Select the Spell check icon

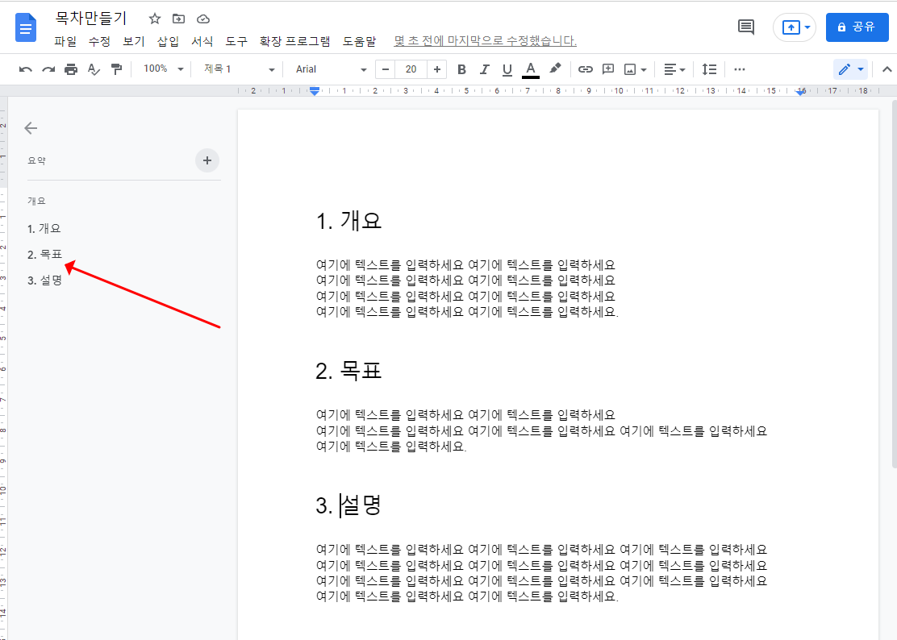[94, 69]
